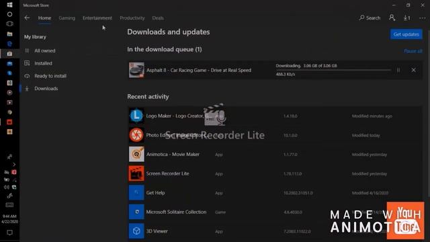Click the Installed grid icon
Screen dimensions: 430x242
coord(27,63)
